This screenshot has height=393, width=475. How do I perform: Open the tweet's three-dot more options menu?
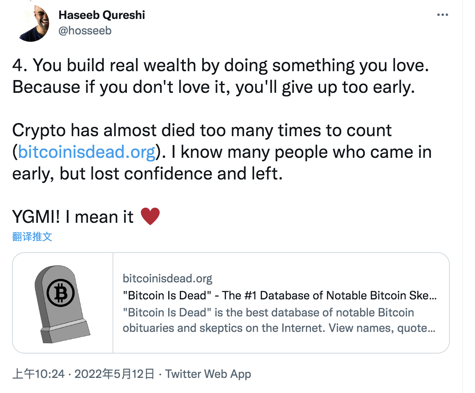point(442,15)
